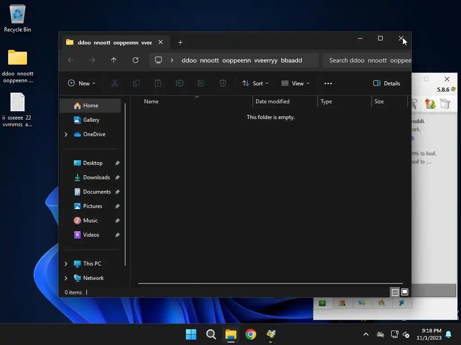Open the Windows Start menu

191,334
